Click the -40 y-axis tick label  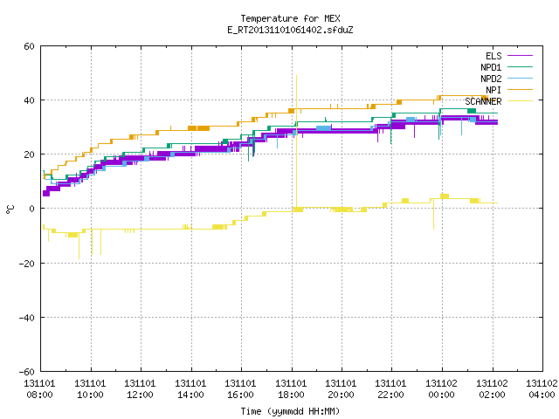(x=27, y=318)
